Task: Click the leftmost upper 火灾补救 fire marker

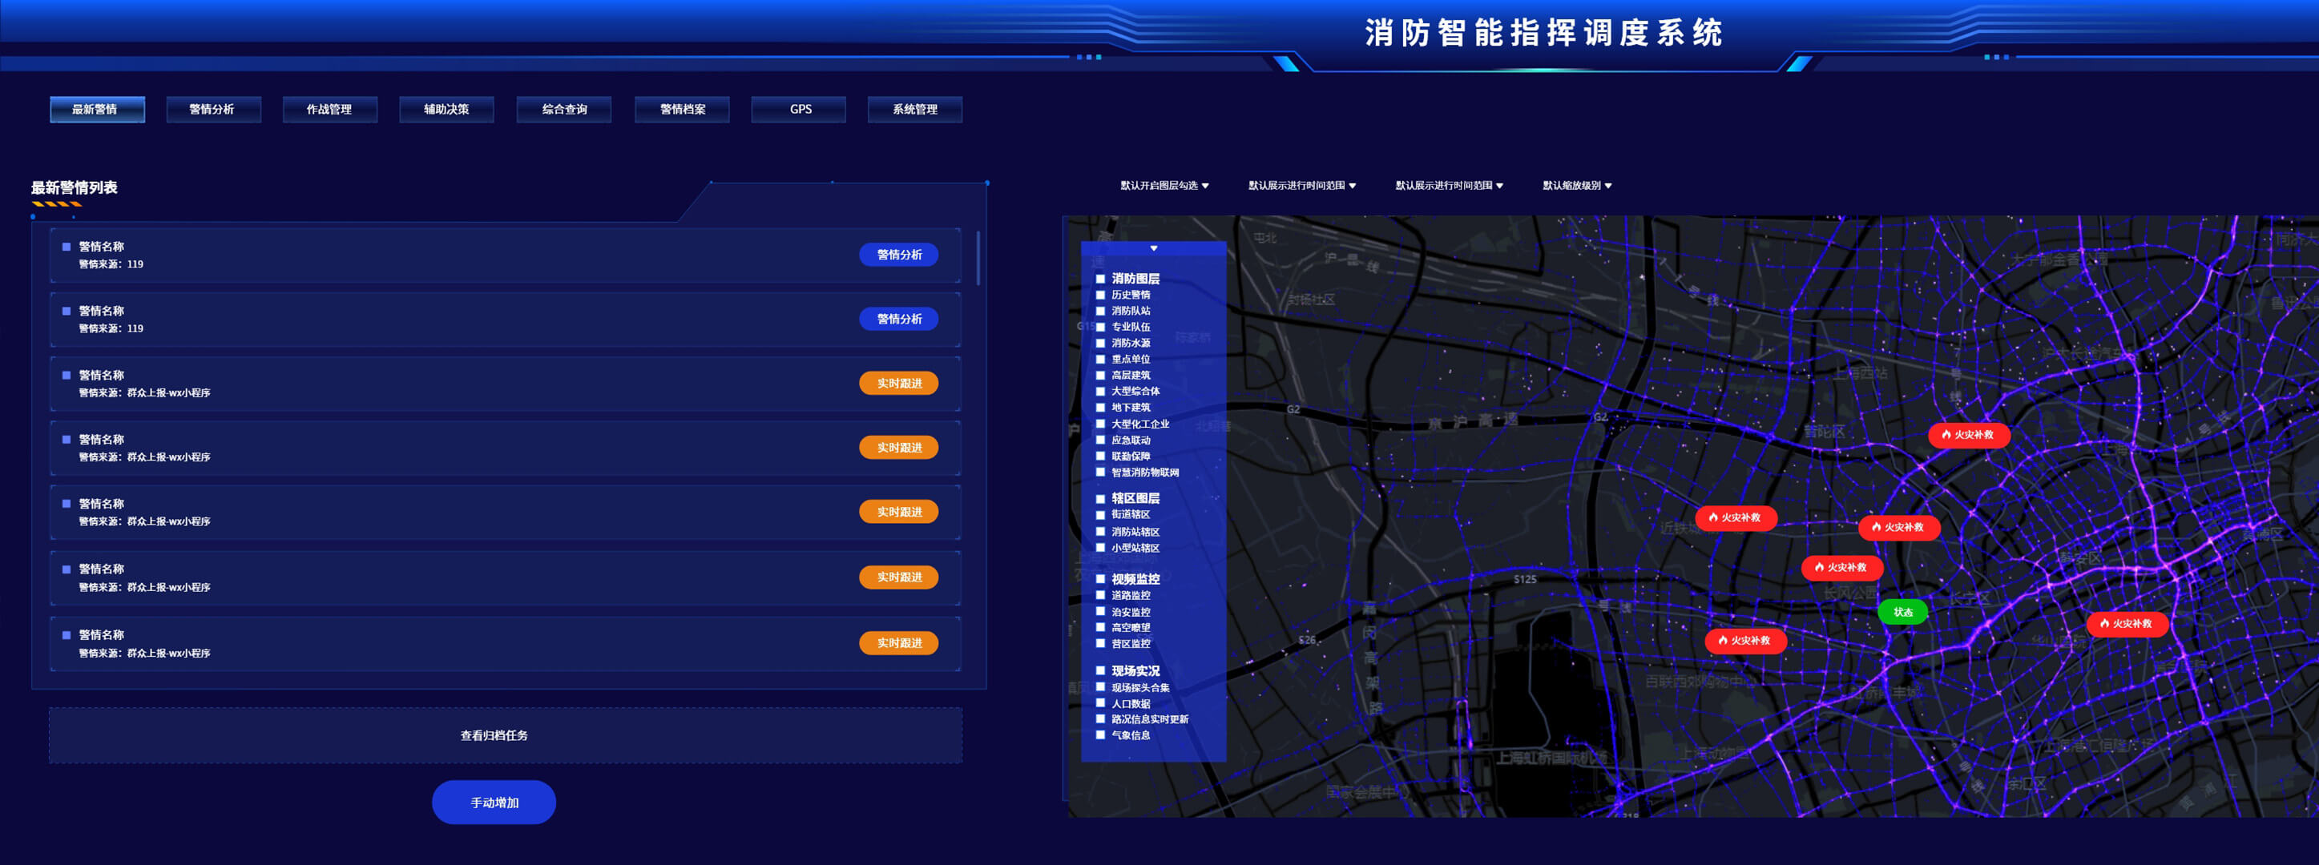Action: pos(1735,517)
